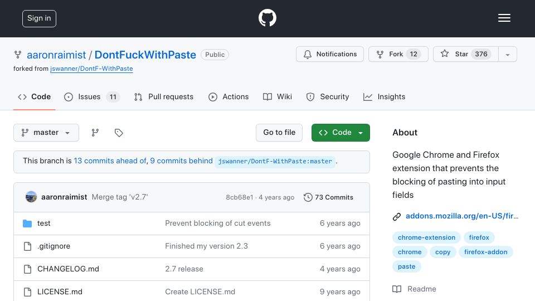Image resolution: width=535 pixels, height=301 pixels.
Task: Click the test folder icon
Action: point(27,224)
